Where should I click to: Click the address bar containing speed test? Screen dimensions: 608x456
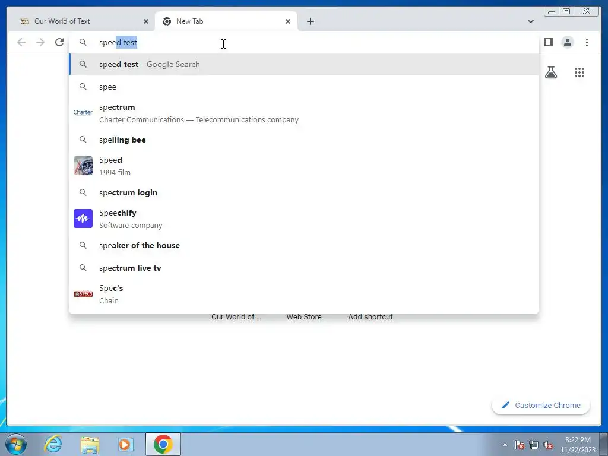pos(304,42)
